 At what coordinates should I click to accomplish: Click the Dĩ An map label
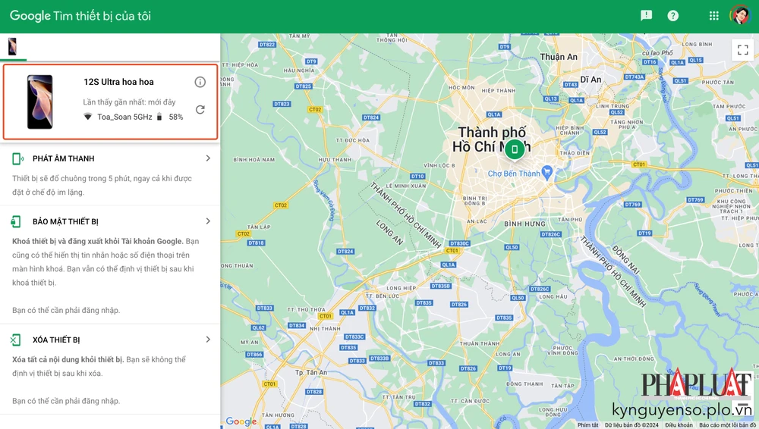(591, 80)
